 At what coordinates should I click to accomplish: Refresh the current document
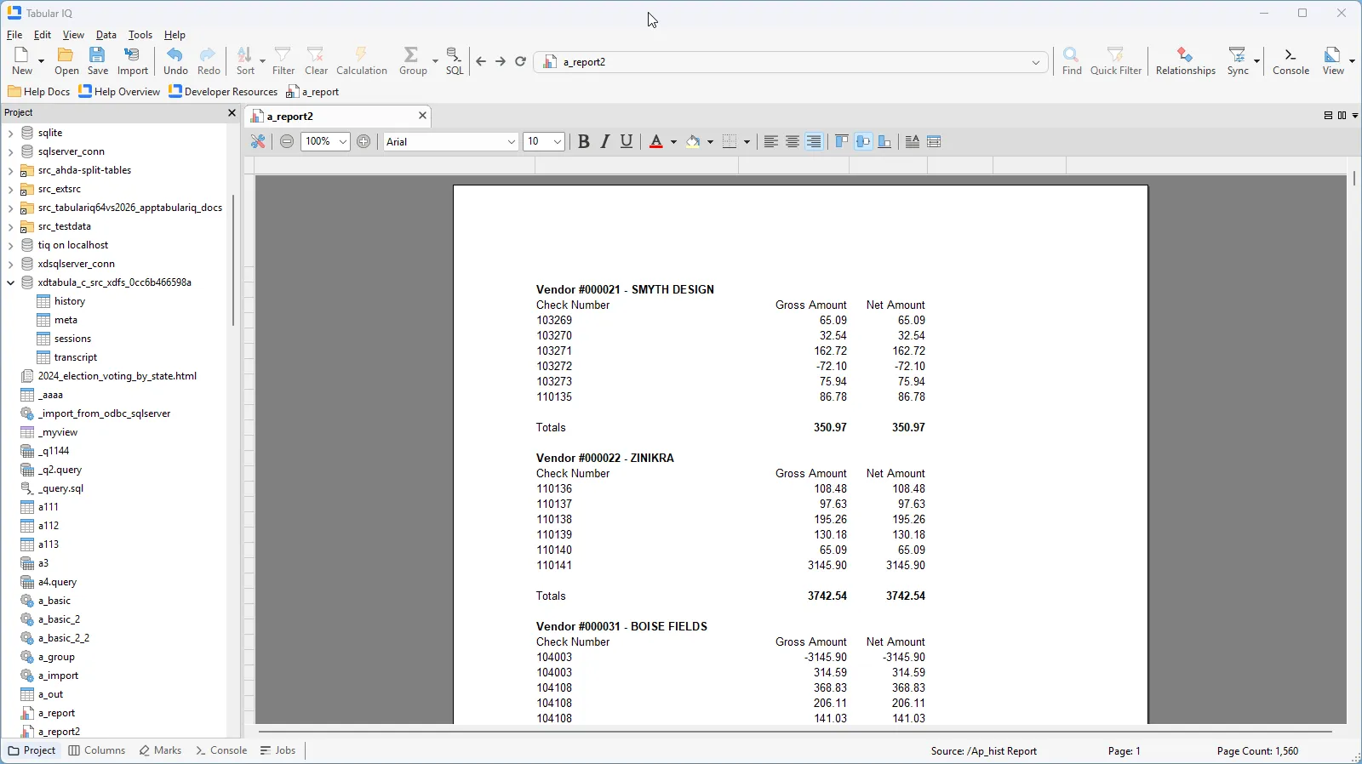521,61
